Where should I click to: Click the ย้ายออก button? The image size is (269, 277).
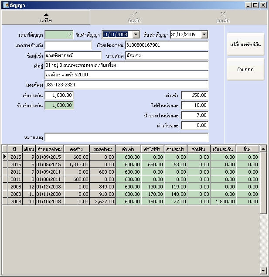[245, 69]
